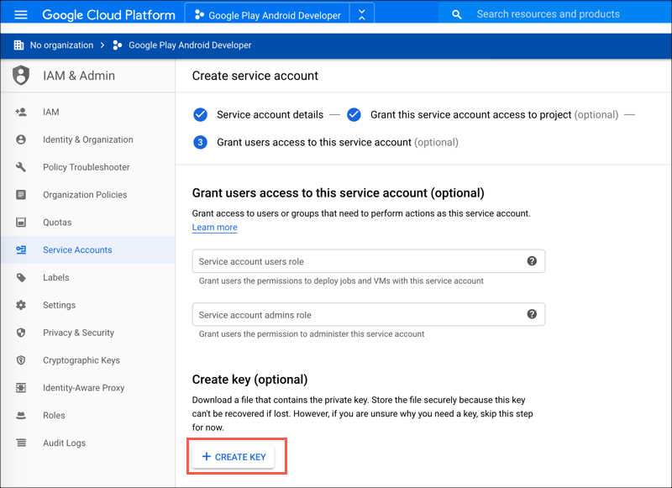Expand the project selector dropdown arrow
The width and height of the screenshot is (672, 488).
(x=361, y=14)
